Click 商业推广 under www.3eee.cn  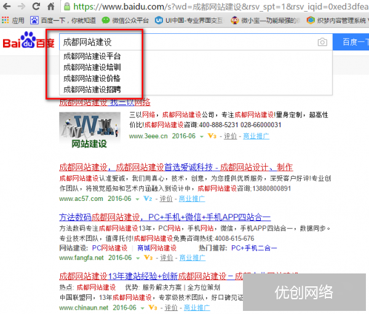256,136
